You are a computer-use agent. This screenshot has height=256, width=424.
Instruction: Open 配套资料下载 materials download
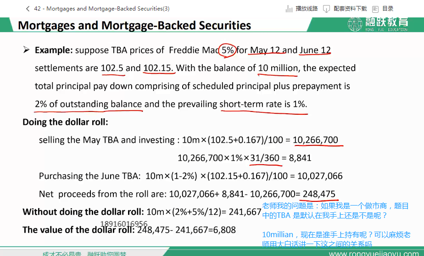350,9
